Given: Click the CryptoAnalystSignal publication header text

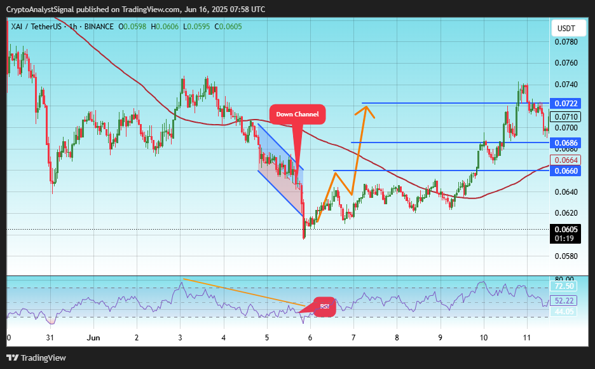Looking at the screenshot, I should coord(135,10).
